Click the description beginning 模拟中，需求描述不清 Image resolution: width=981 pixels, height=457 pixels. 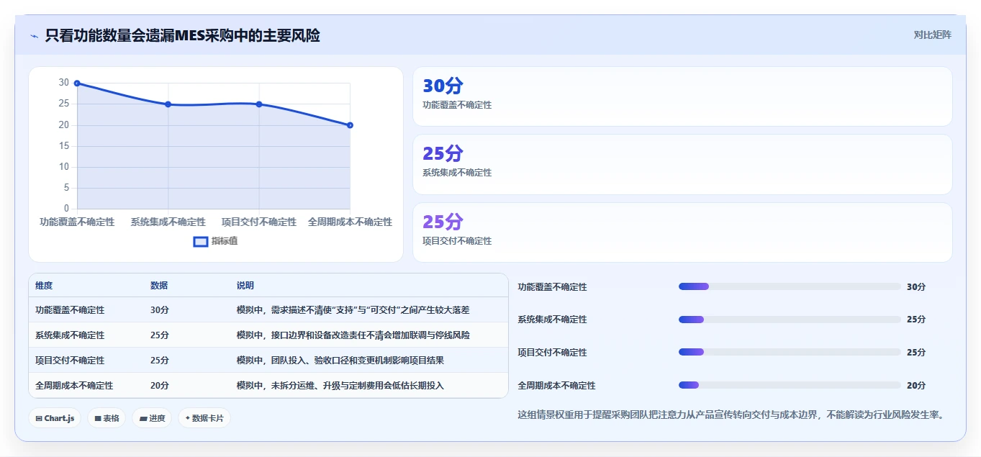click(x=353, y=310)
